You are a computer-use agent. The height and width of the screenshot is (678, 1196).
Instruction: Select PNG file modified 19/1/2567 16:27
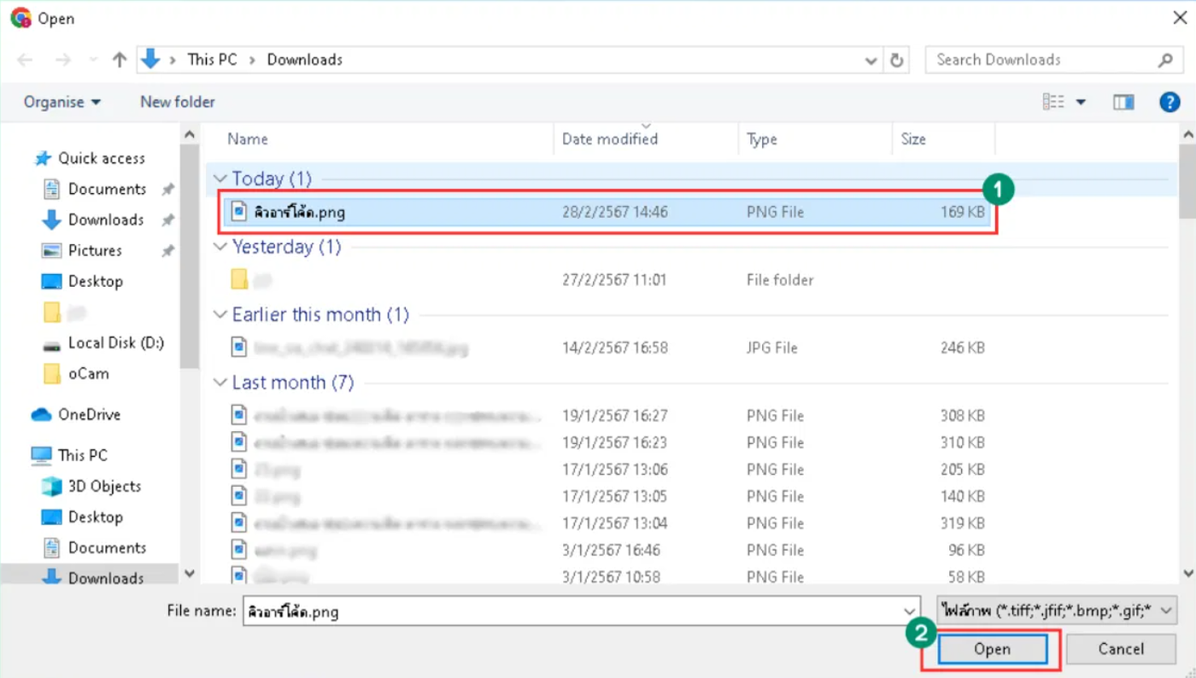(x=608, y=416)
